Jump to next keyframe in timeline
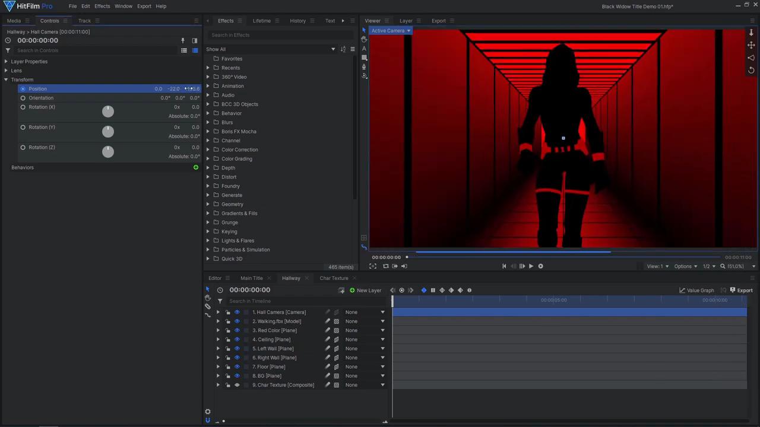 (x=411, y=290)
